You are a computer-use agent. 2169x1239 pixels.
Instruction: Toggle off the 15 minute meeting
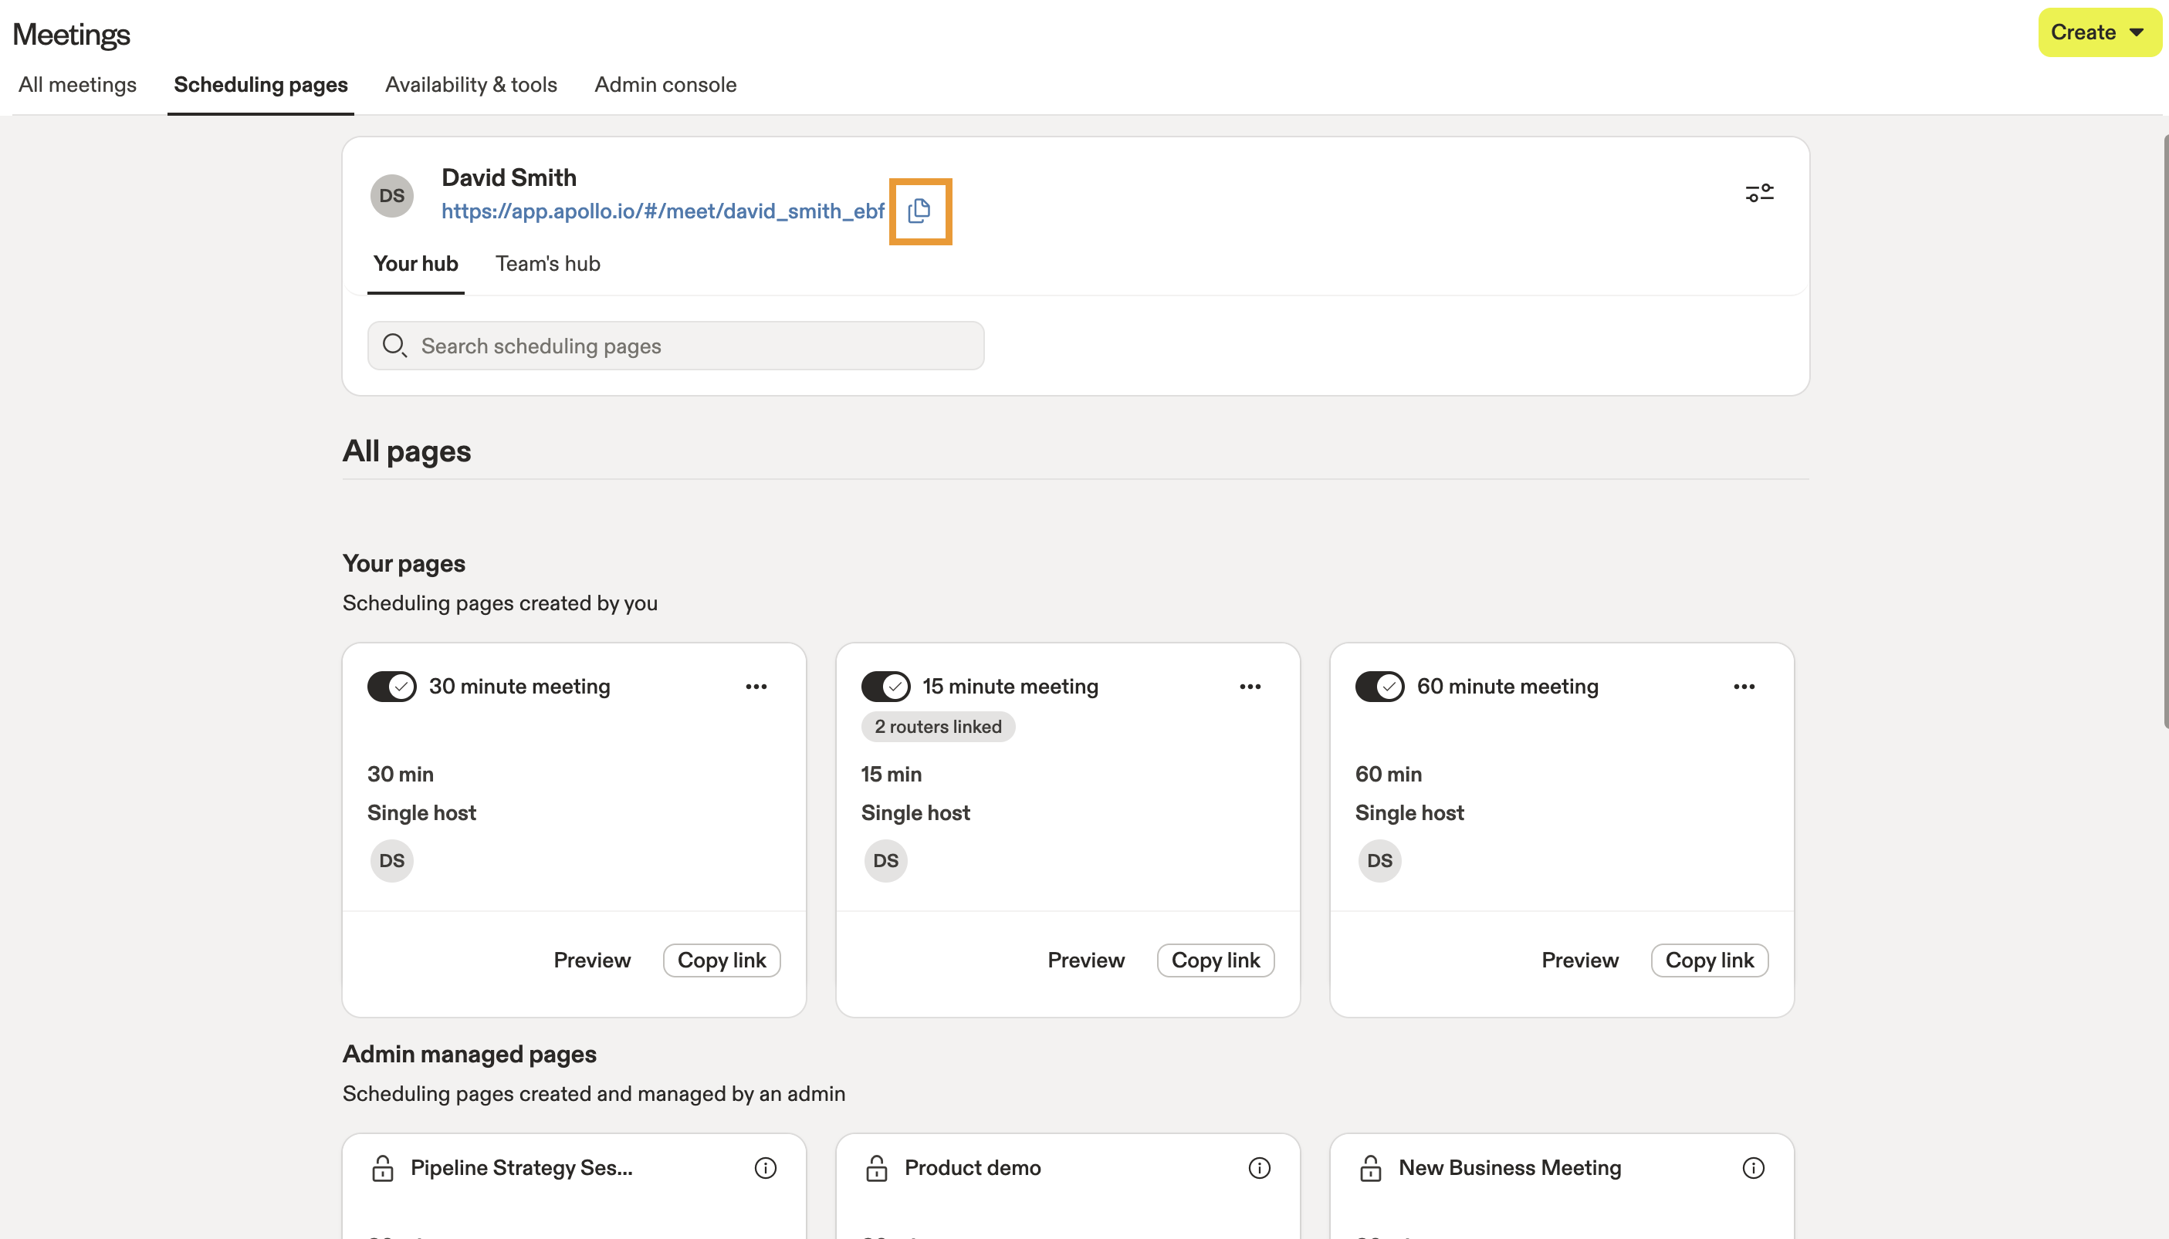tap(885, 686)
